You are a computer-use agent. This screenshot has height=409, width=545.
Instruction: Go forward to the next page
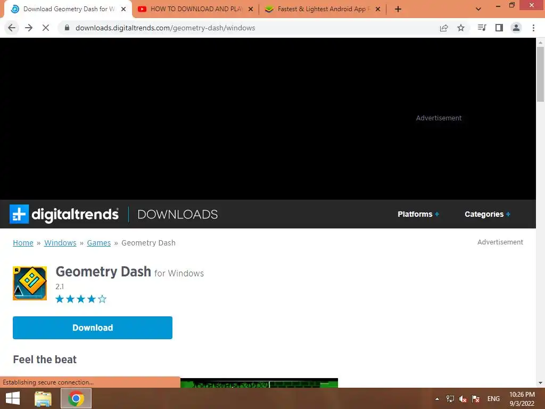pyautogui.click(x=29, y=28)
